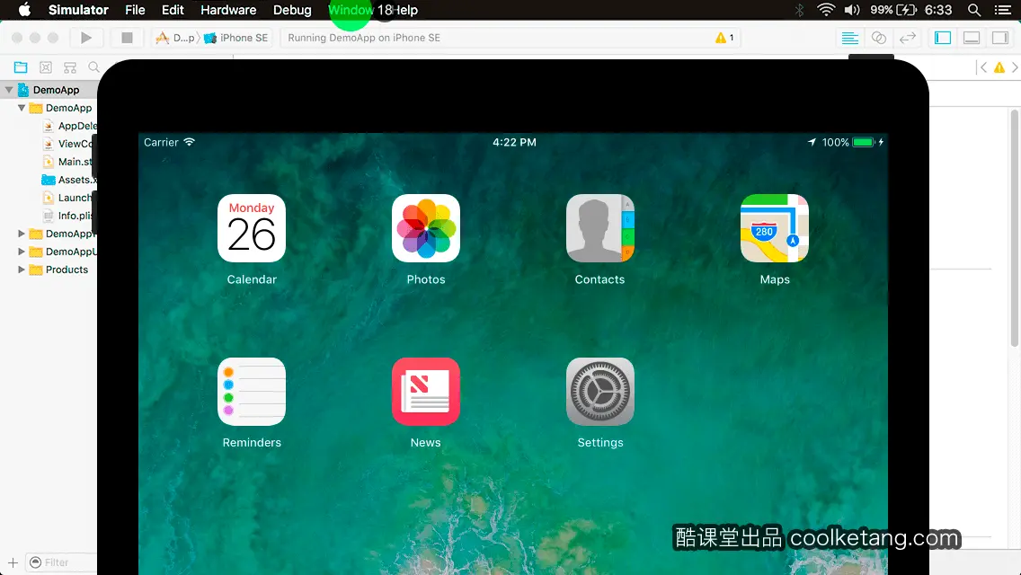Click the Xcode editor vertical scrollbar

click(1015, 228)
